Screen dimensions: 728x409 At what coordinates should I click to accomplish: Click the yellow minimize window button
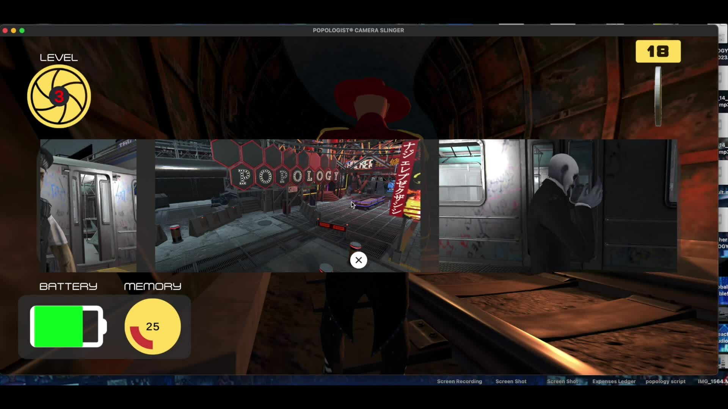click(14, 30)
